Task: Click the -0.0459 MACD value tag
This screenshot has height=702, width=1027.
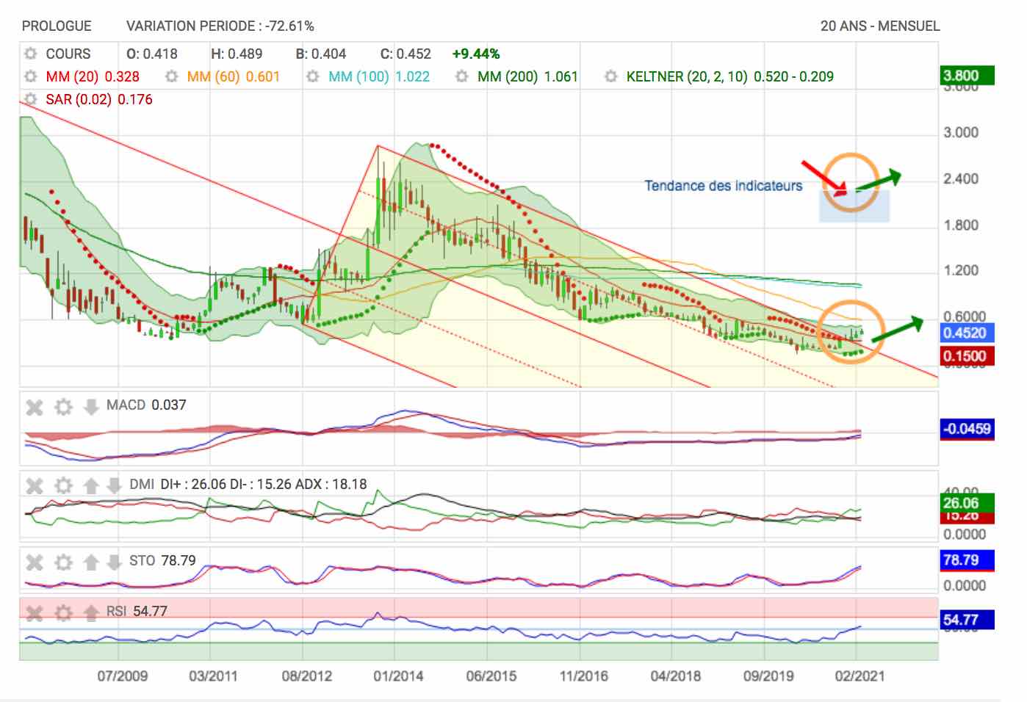Action: [967, 429]
